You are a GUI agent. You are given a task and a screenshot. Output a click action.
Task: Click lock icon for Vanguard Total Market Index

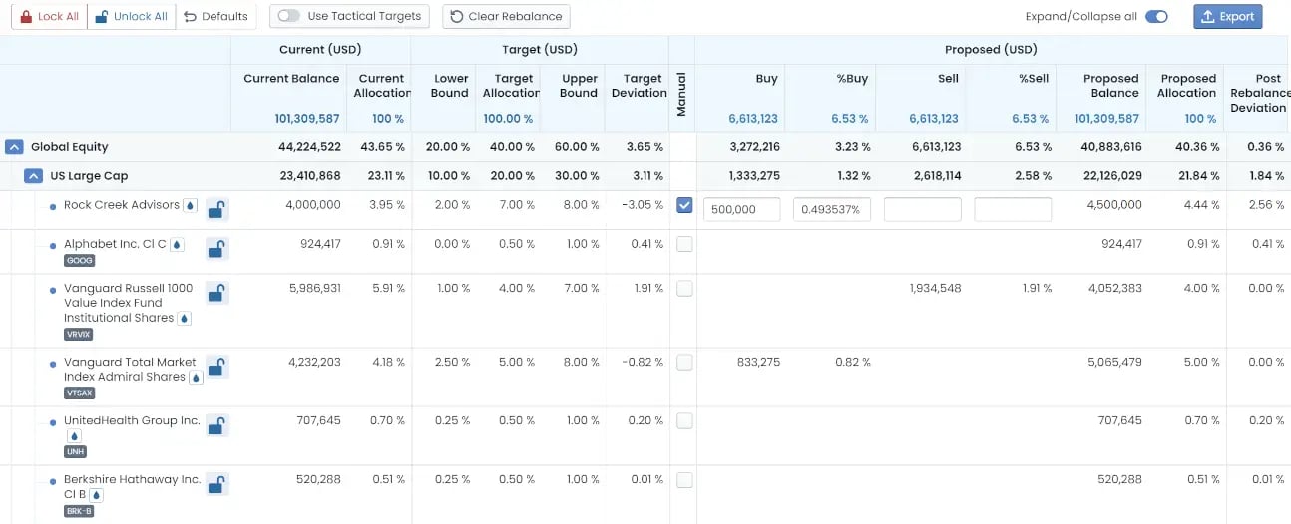[216, 366]
